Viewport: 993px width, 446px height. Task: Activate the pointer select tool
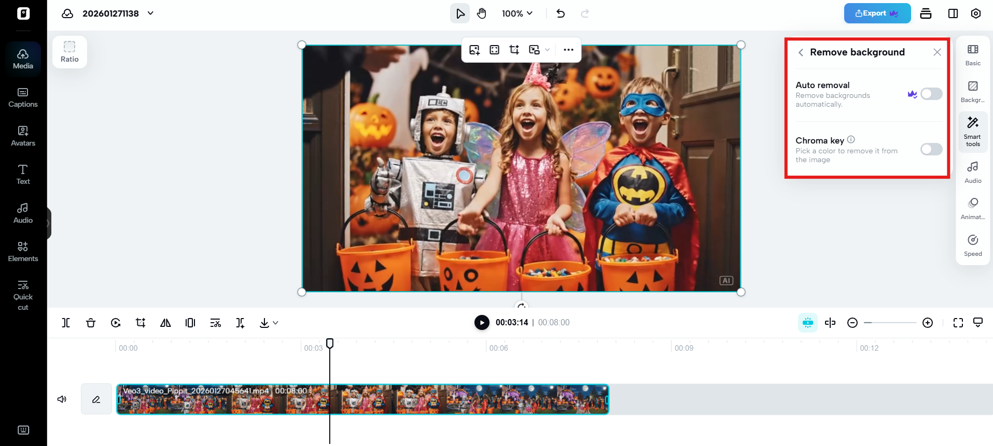[x=460, y=13]
